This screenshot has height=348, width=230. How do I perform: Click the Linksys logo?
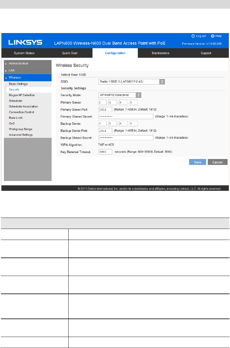coord(25,42)
